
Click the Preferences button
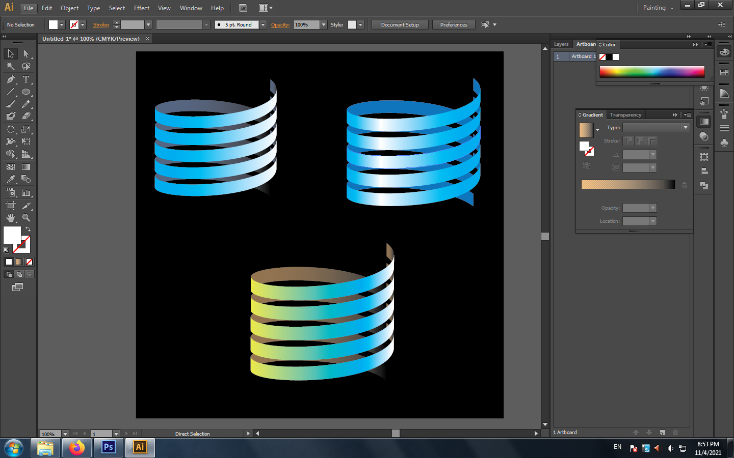point(453,25)
